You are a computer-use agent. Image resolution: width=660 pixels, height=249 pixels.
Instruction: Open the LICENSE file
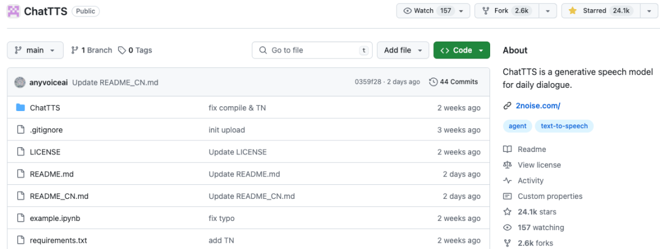(45, 152)
